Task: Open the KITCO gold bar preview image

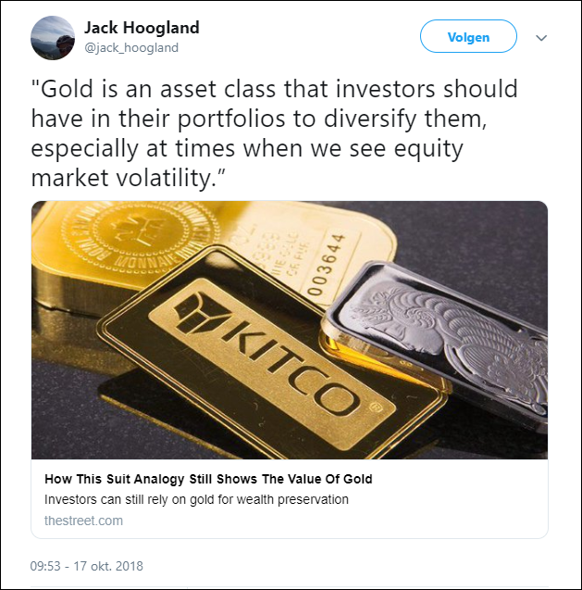Action: point(289,330)
